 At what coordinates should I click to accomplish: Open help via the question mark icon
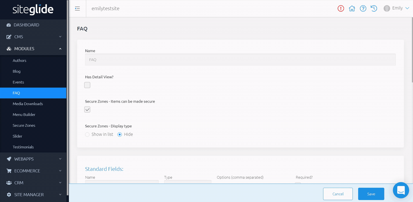(363, 8)
